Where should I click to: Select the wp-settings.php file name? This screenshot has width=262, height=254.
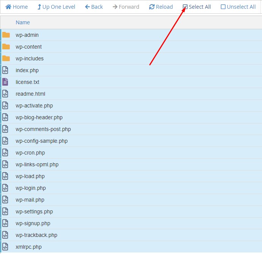[34, 212]
